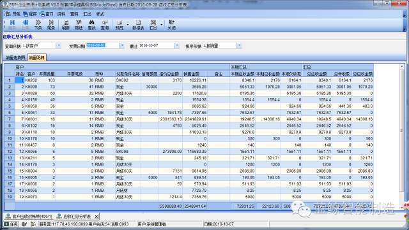This screenshot has height=230, width=409.
Task: Close the 应收汇总分析表 document tab
Action: (96, 216)
